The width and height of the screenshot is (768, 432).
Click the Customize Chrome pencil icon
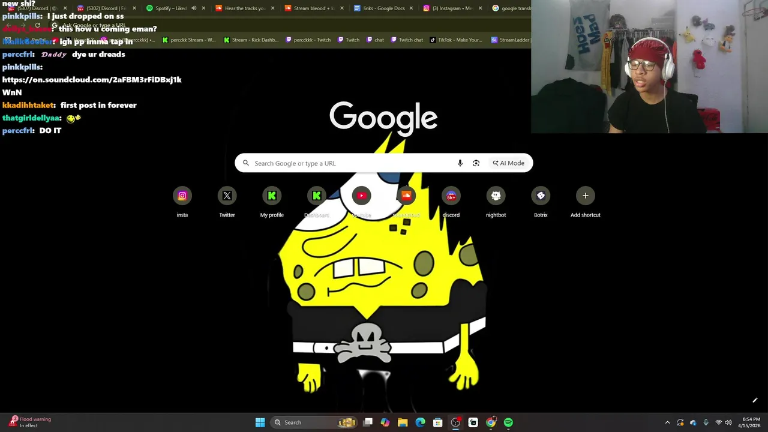tap(755, 400)
